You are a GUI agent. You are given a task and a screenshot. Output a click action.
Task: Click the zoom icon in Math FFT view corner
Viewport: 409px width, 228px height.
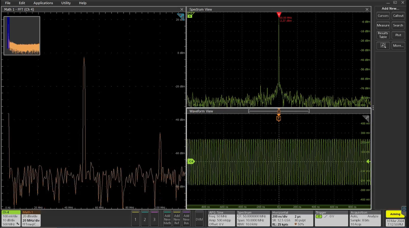[x=181, y=17]
